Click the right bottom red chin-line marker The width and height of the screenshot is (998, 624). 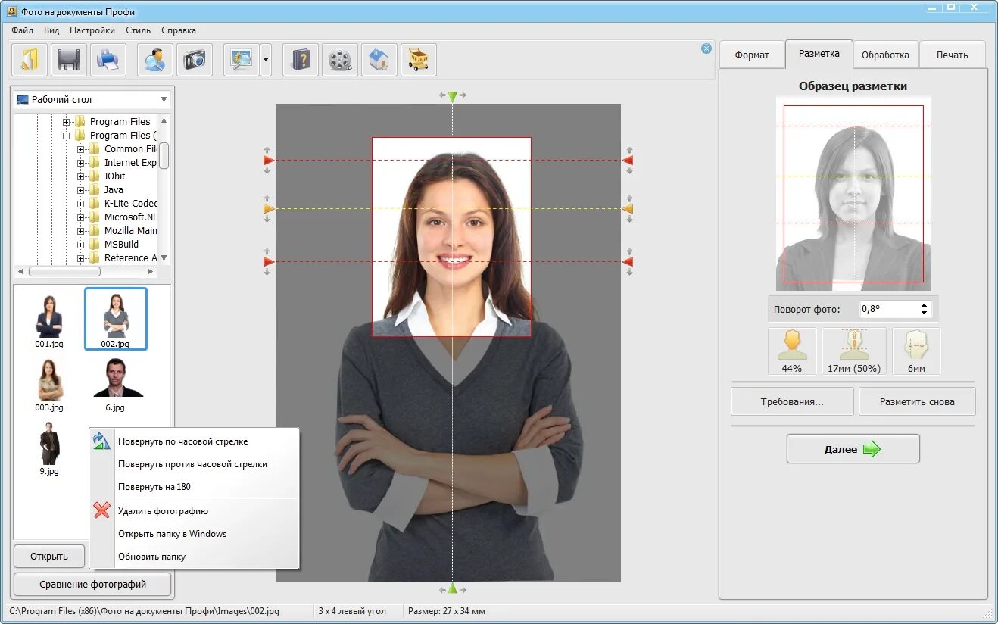pos(627,262)
